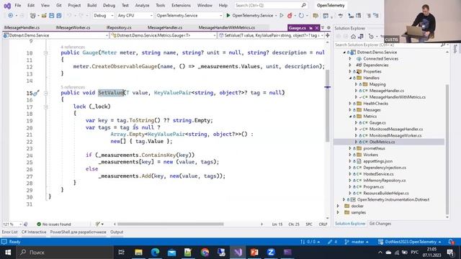
Task: Click the open file folder icon
Action: [44, 16]
